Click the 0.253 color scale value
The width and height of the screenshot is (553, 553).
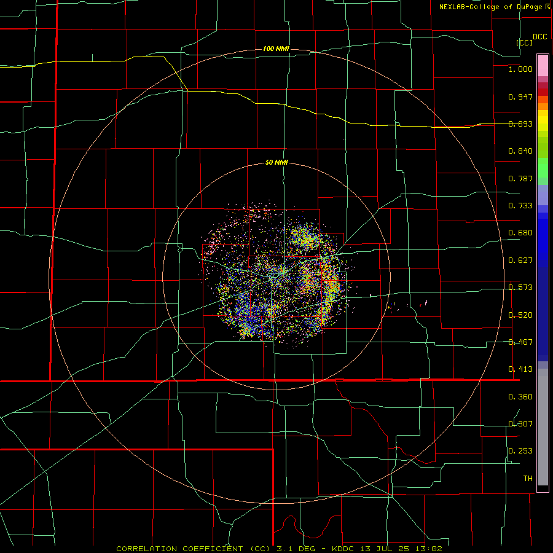(520, 451)
